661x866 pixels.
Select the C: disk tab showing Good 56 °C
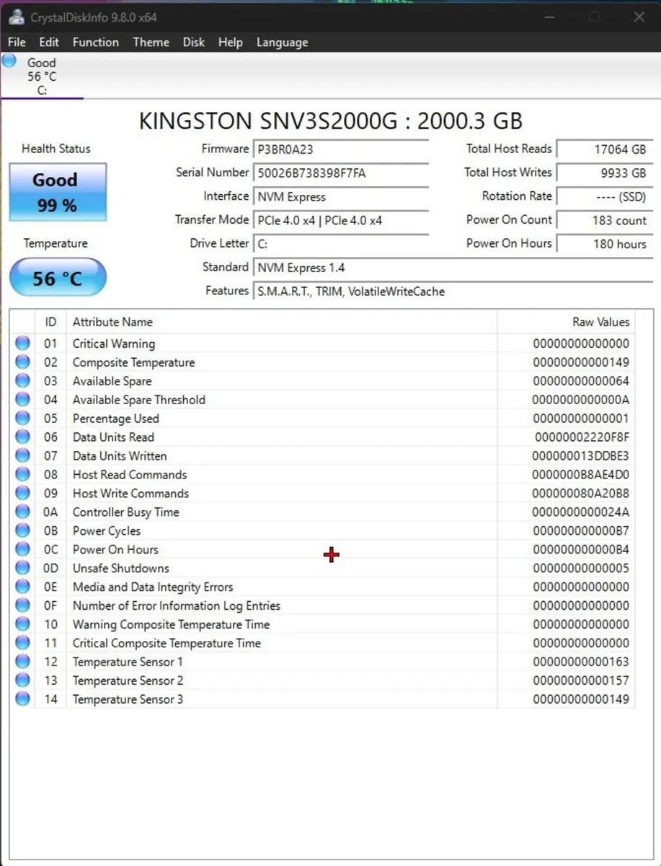pos(42,76)
